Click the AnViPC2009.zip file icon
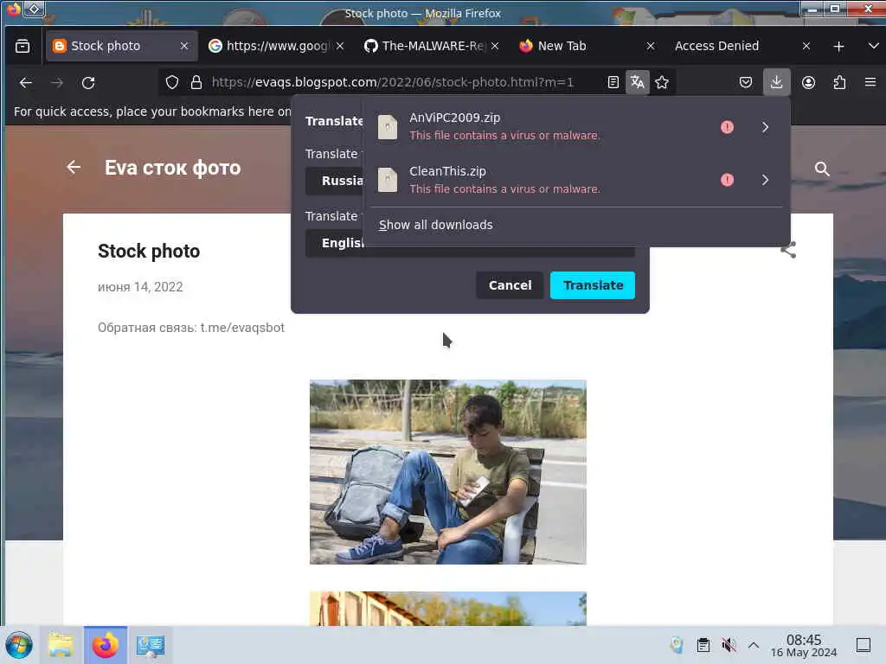Viewport: 886px width, 664px height. [x=388, y=127]
